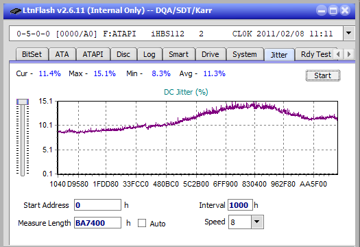Select the Smart tab

coord(178,54)
